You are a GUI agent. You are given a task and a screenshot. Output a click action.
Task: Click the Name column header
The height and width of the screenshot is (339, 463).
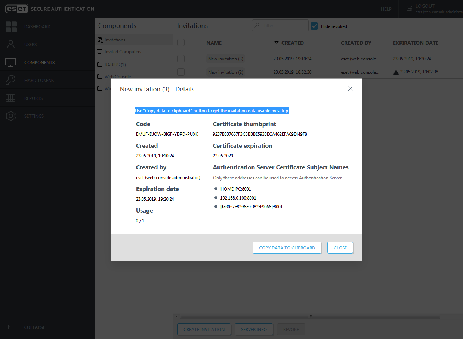(x=214, y=43)
